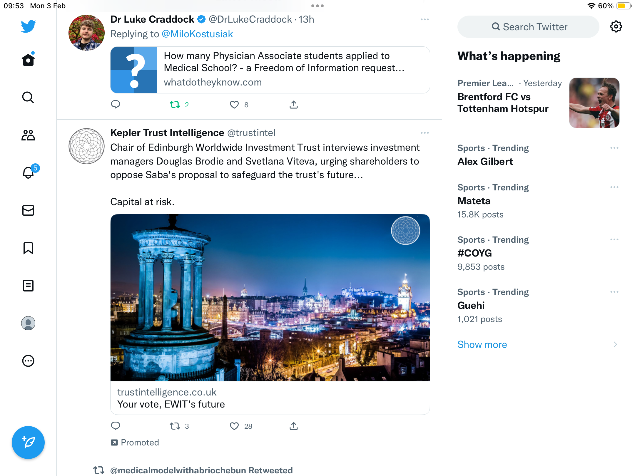Open Edinburgh night skyline ad image
The width and height of the screenshot is (635, 476).
270,298
